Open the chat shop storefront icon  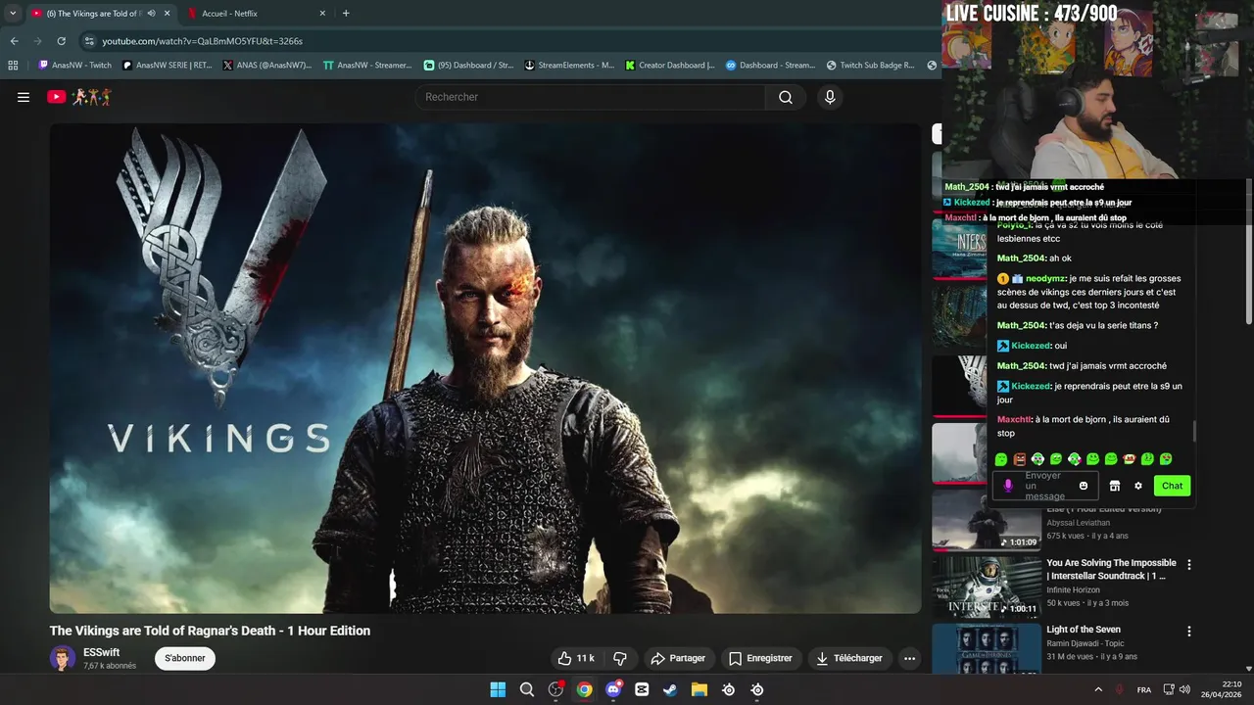tap(1114, 486)
